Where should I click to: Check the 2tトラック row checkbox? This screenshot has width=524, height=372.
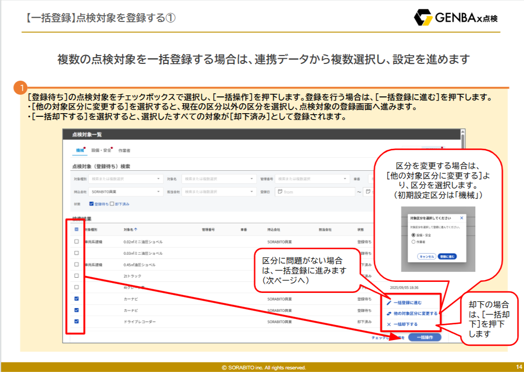click(77, 276)
